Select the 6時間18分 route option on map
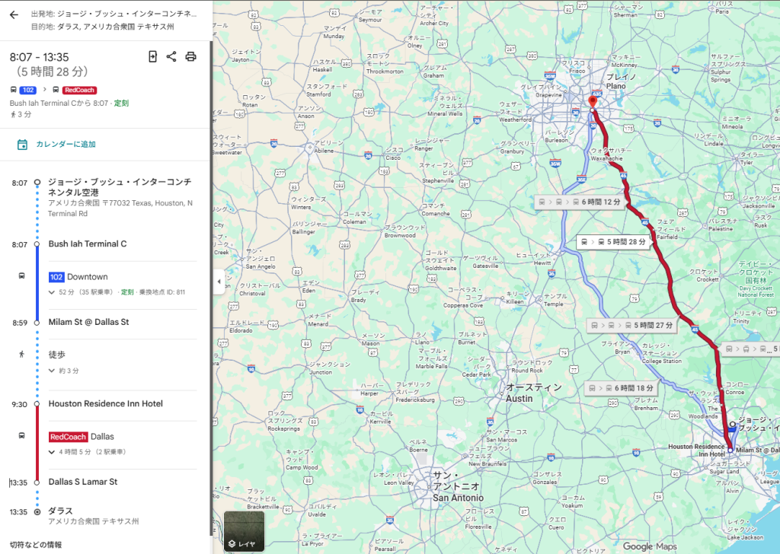 [x=621, y=388]
